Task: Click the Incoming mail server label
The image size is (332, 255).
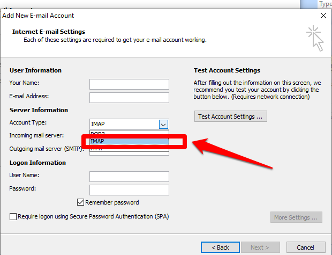Action: [x=36, y=135]
